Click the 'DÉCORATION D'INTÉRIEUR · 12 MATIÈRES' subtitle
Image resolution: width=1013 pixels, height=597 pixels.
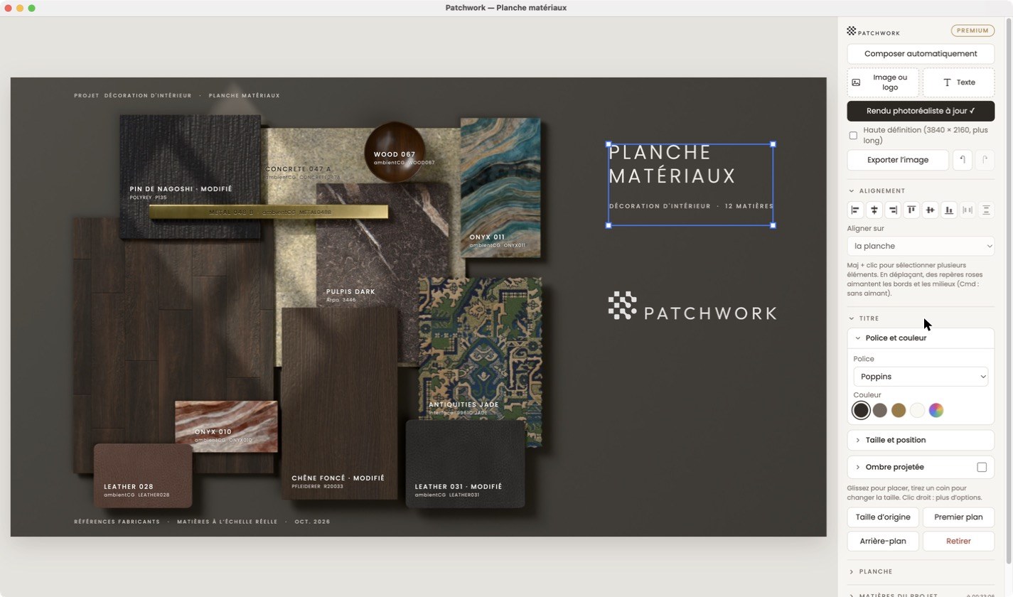(691, 206)
